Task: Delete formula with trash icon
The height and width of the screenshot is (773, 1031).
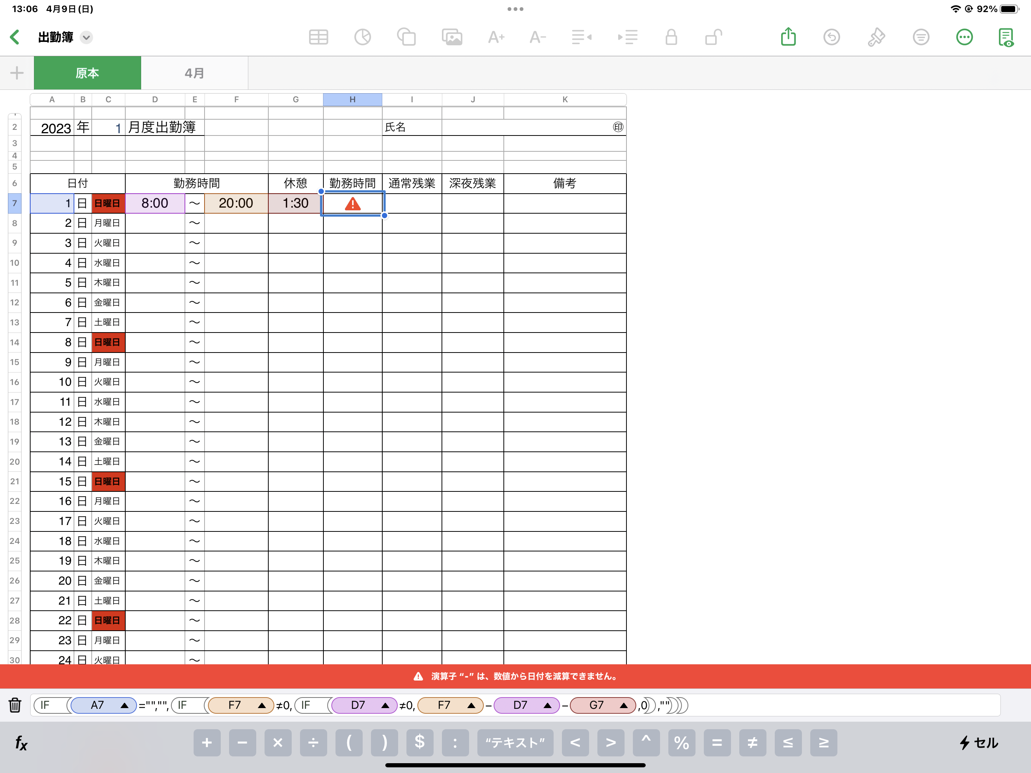Action: click(x=15, y=704)
